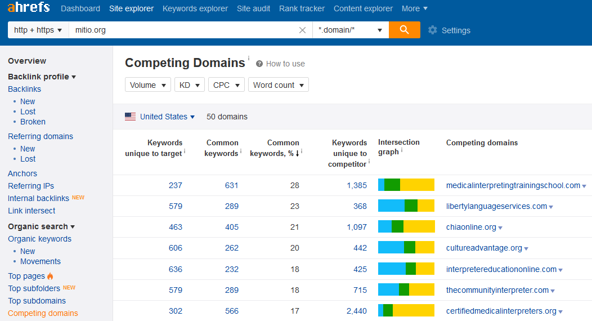The width and height of the screenshot is (592, 321).
Task: Collapse the Backlink profile section
Action: [x=42, y=77]
